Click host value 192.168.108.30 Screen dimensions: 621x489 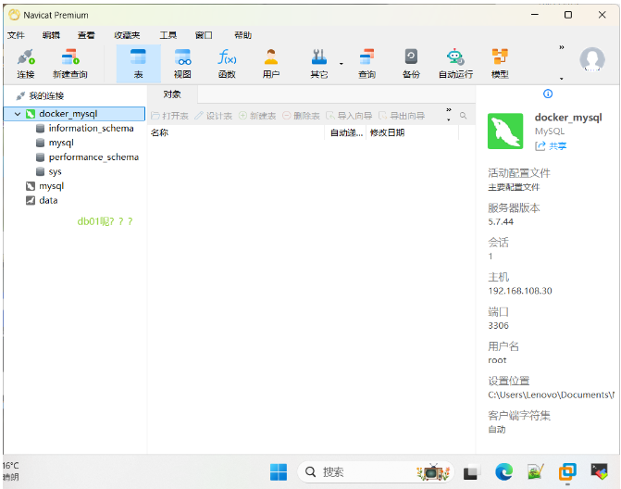(520, 291)
